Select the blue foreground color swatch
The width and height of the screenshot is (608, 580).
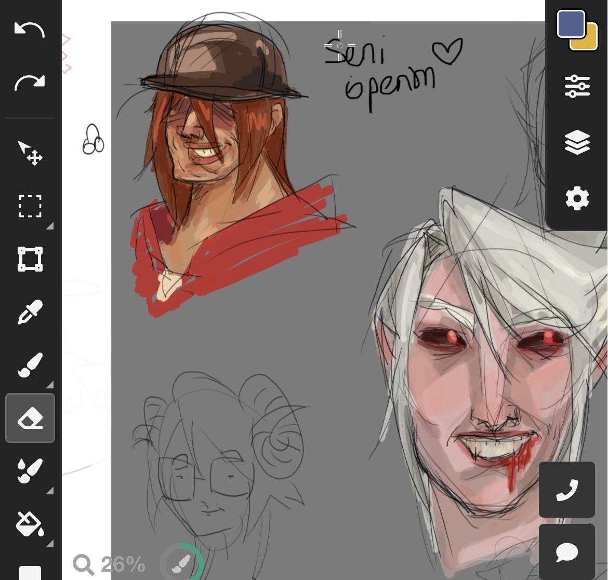pos(570,23)
